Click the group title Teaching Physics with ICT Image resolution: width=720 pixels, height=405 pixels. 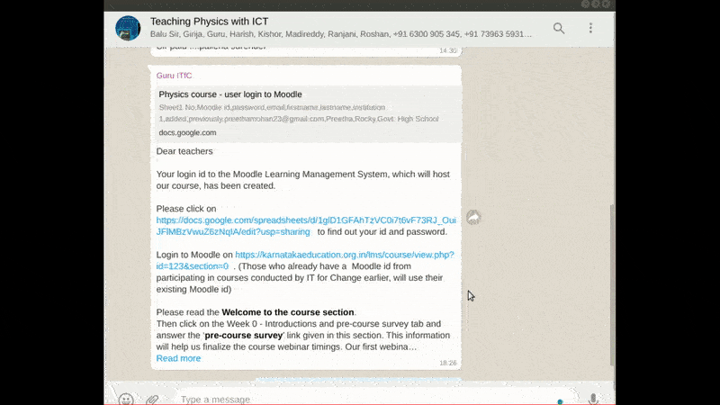click(x=210, y=21)
